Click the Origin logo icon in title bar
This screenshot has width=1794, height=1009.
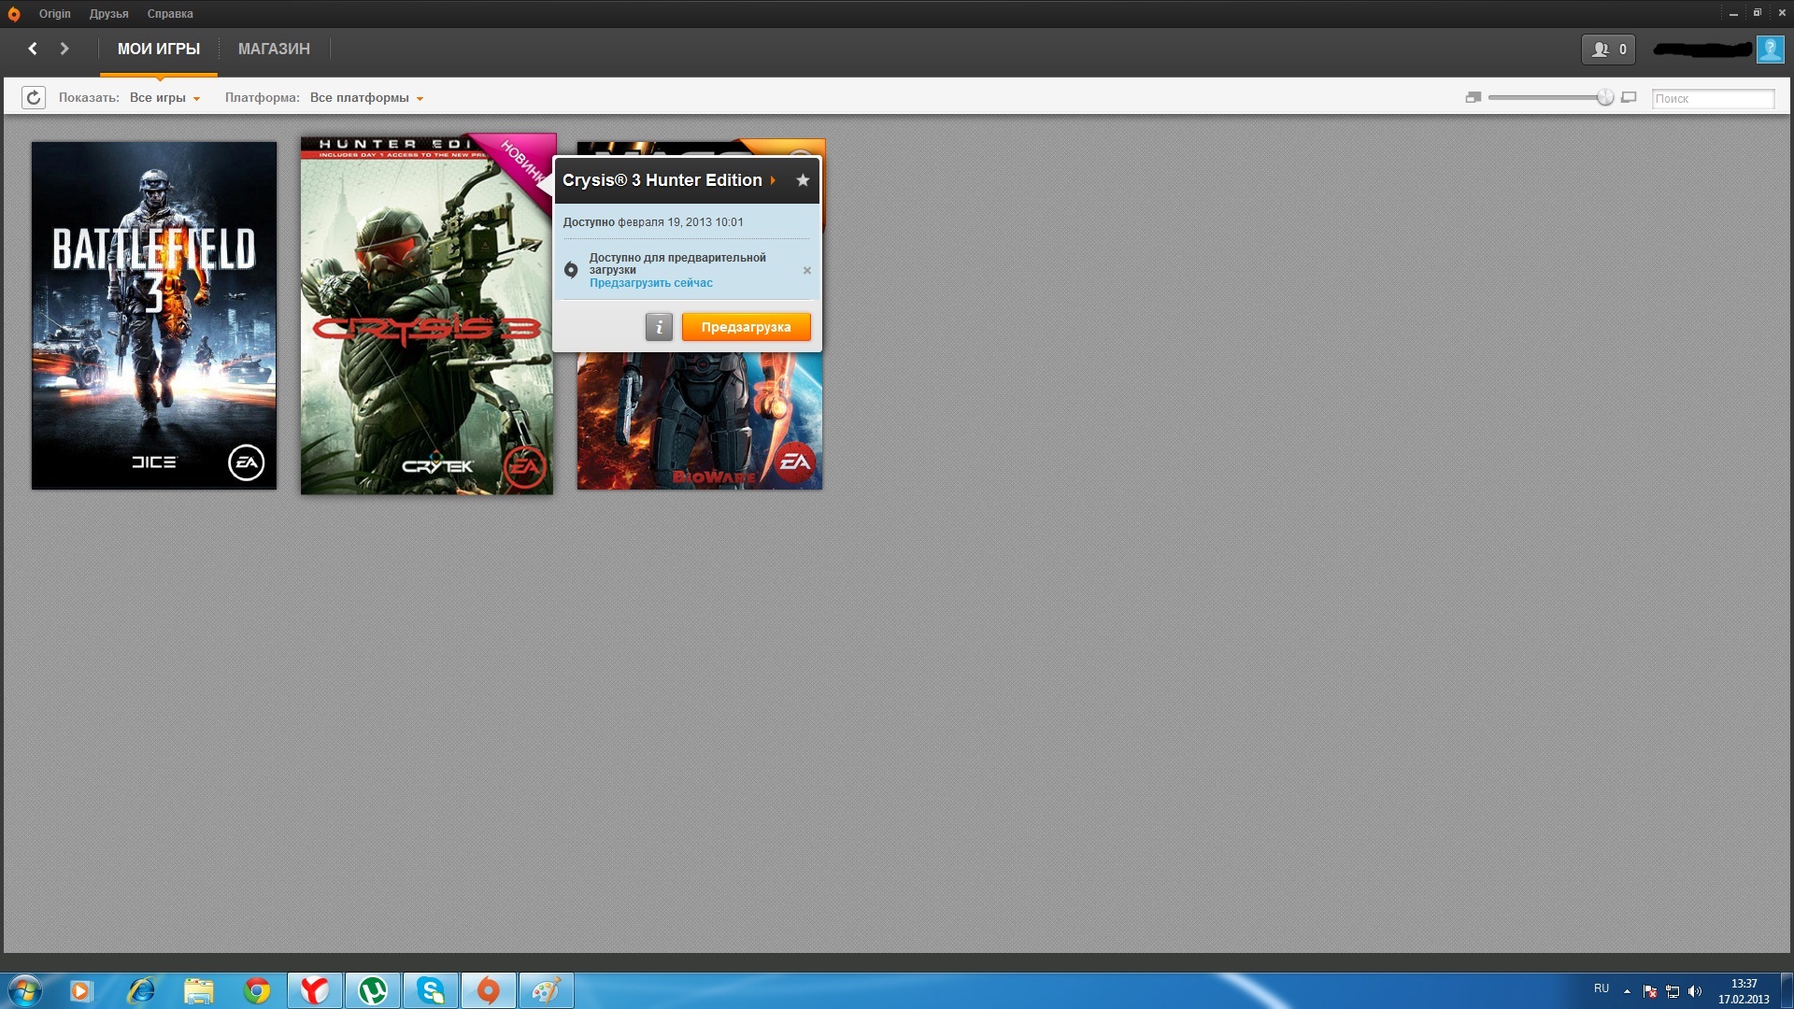click(x=14, y=14)
